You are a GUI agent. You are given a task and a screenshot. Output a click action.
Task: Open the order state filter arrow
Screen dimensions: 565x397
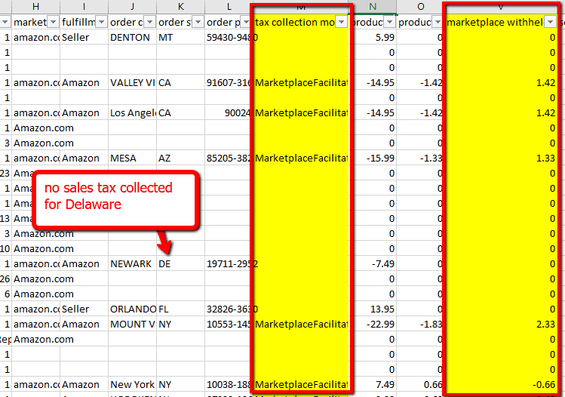pos(197,23)
